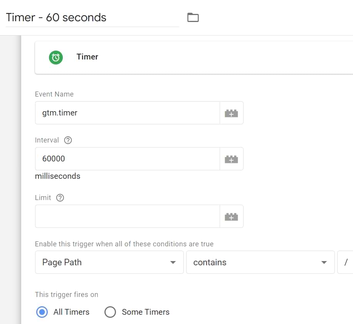Click the green Timer clock icon
Image resolution: width=353 pixels, height=324 pixels.
click(x=56, y=57)
